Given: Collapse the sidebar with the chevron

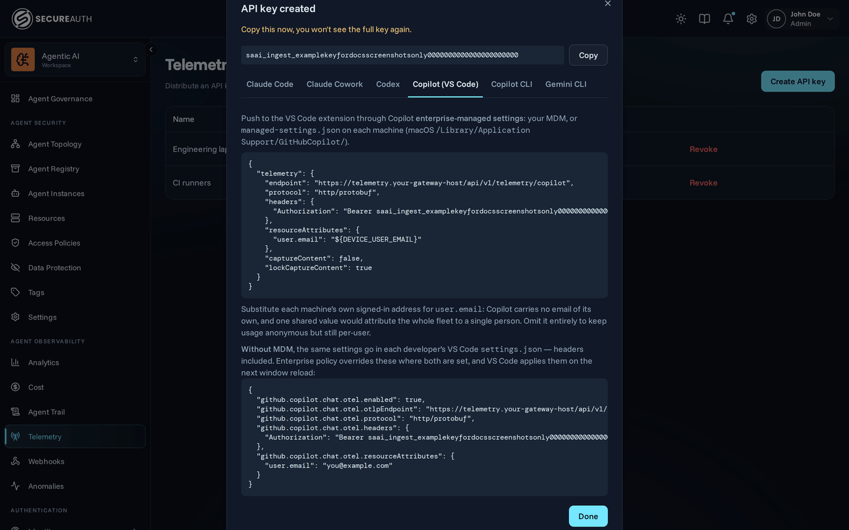Looking at the screenshot, I should tap(151, 49).
